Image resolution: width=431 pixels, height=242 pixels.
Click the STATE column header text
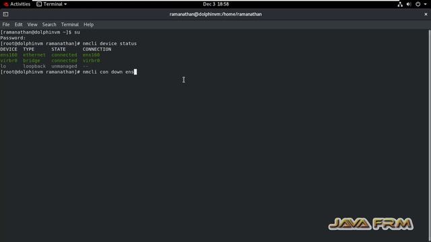point(59,49)
